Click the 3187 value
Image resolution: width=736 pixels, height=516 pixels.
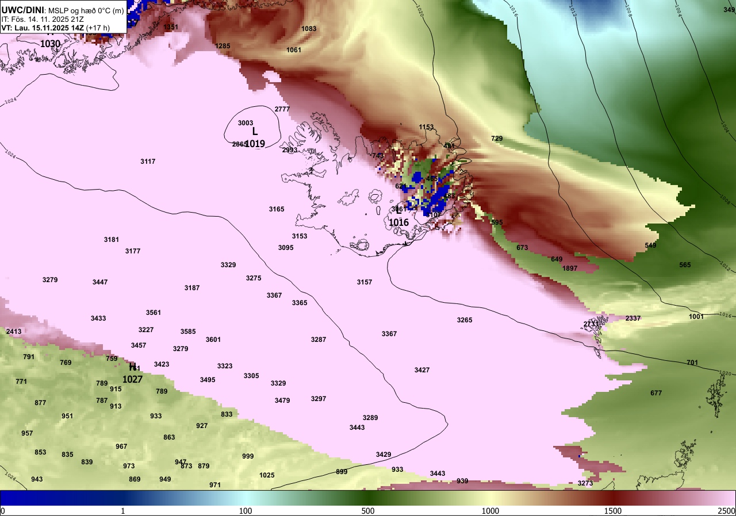coord(192,288)
